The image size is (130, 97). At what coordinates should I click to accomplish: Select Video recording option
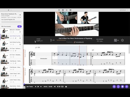tap(100, 41)
